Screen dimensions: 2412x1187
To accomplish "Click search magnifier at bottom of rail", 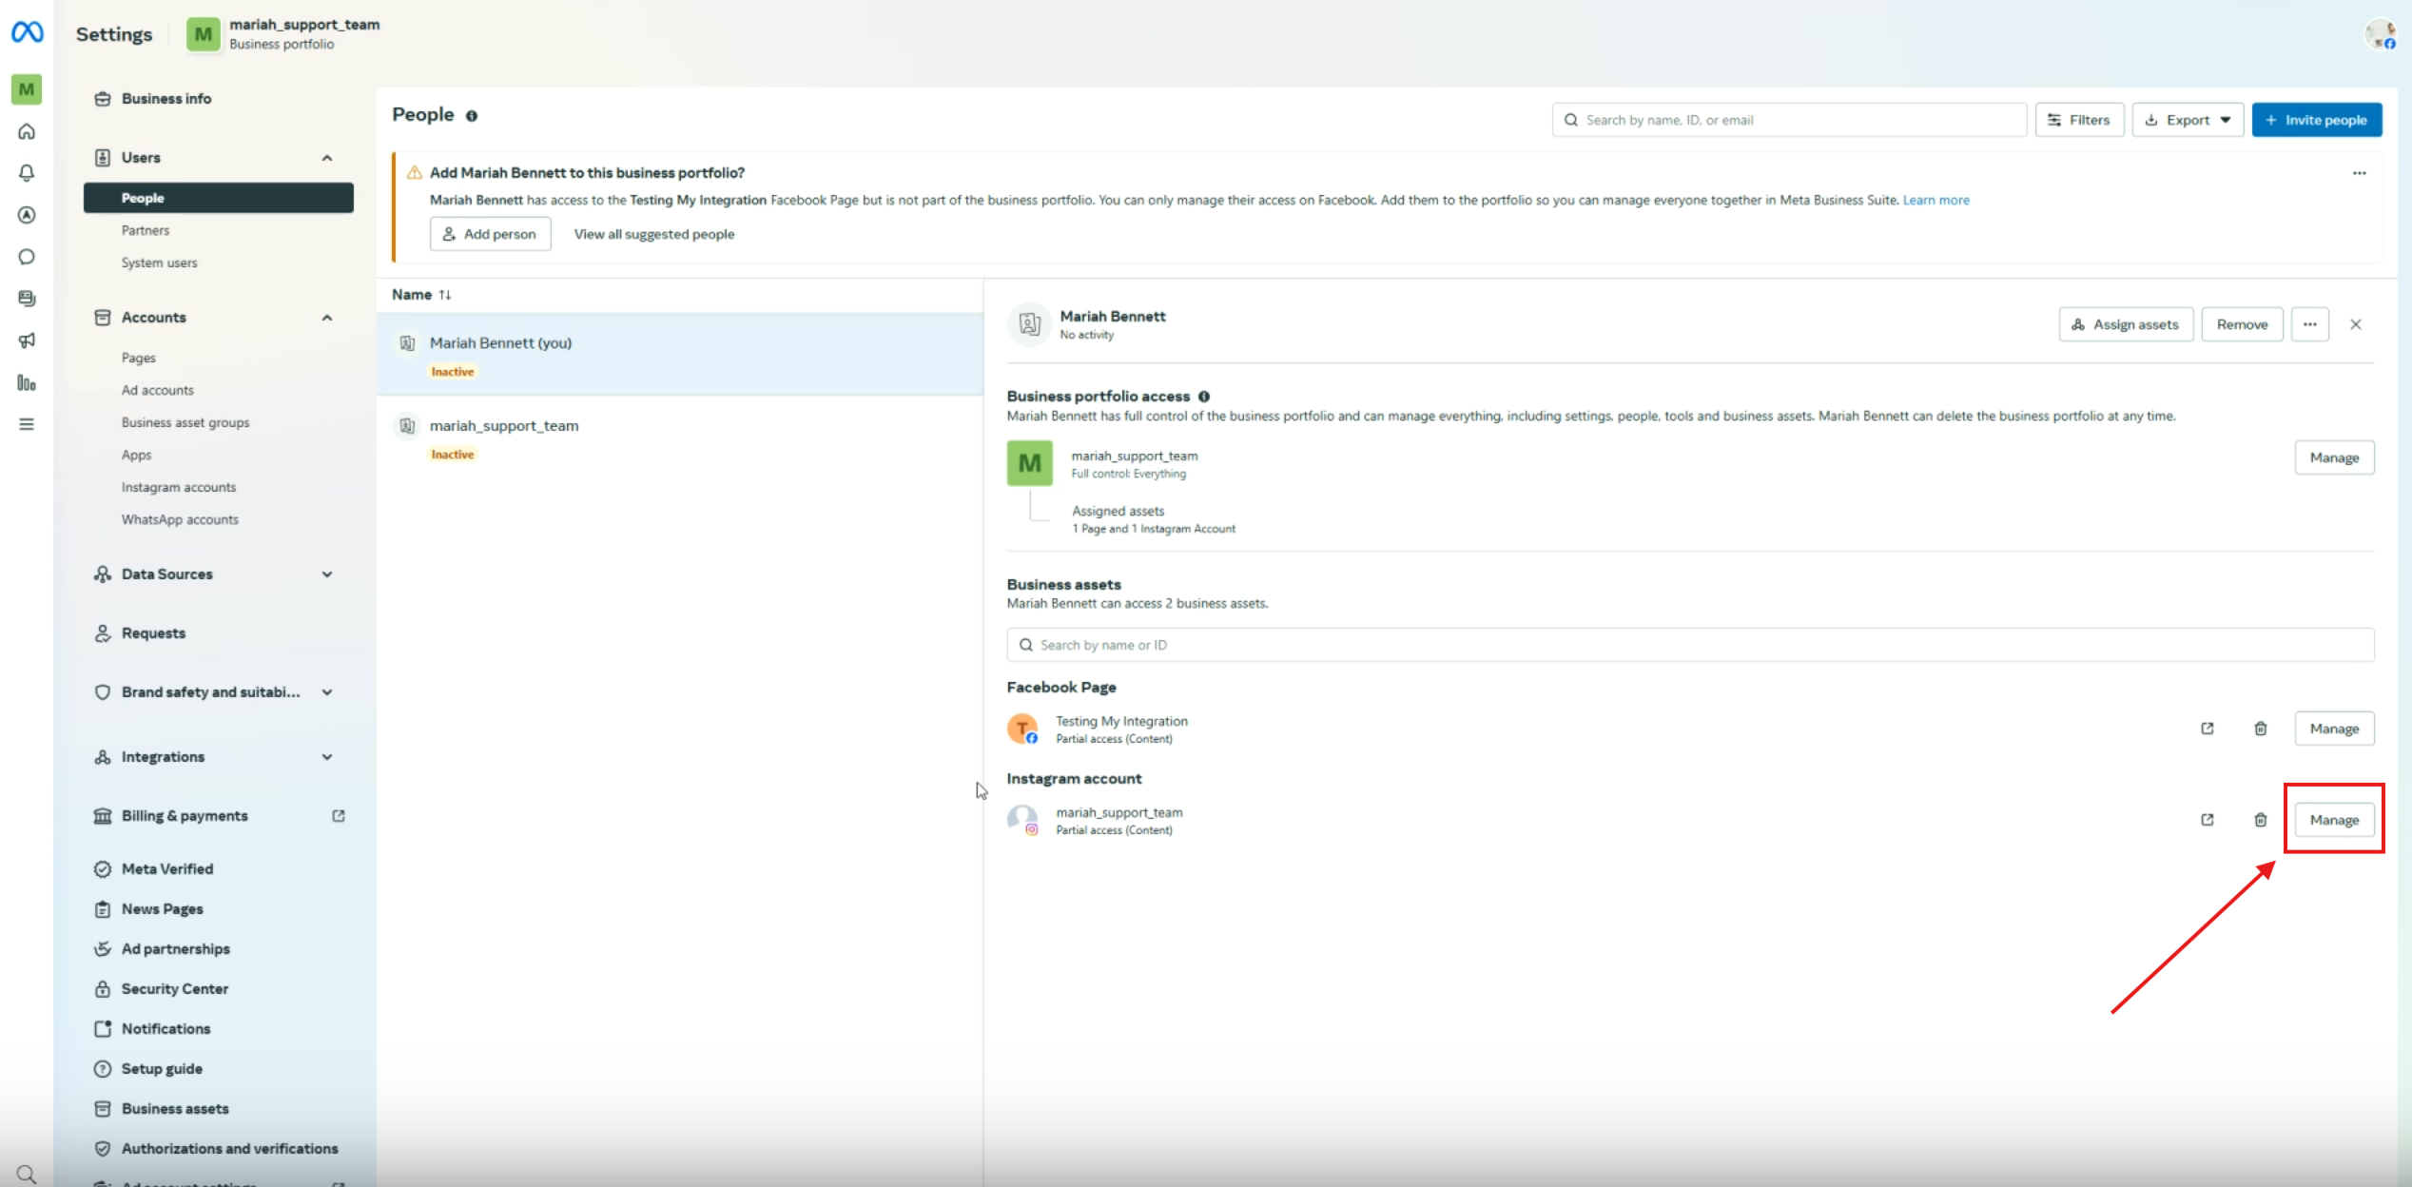I will tap(27, 1175).
